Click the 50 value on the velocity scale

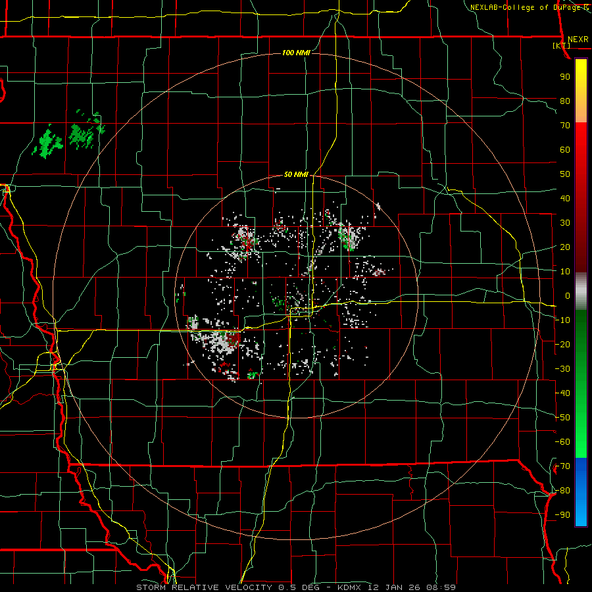click(x=565, y=174)
